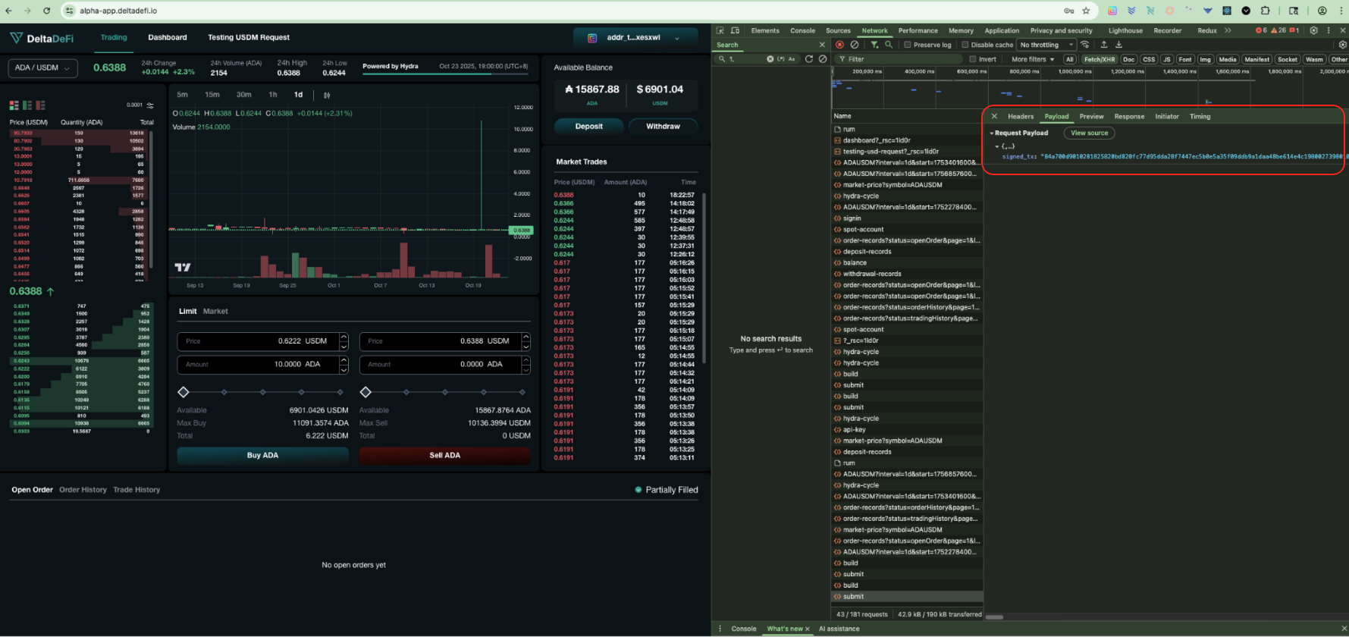
Task: Open the ADA / USDM pair dropdown
Action: point(42,68)
